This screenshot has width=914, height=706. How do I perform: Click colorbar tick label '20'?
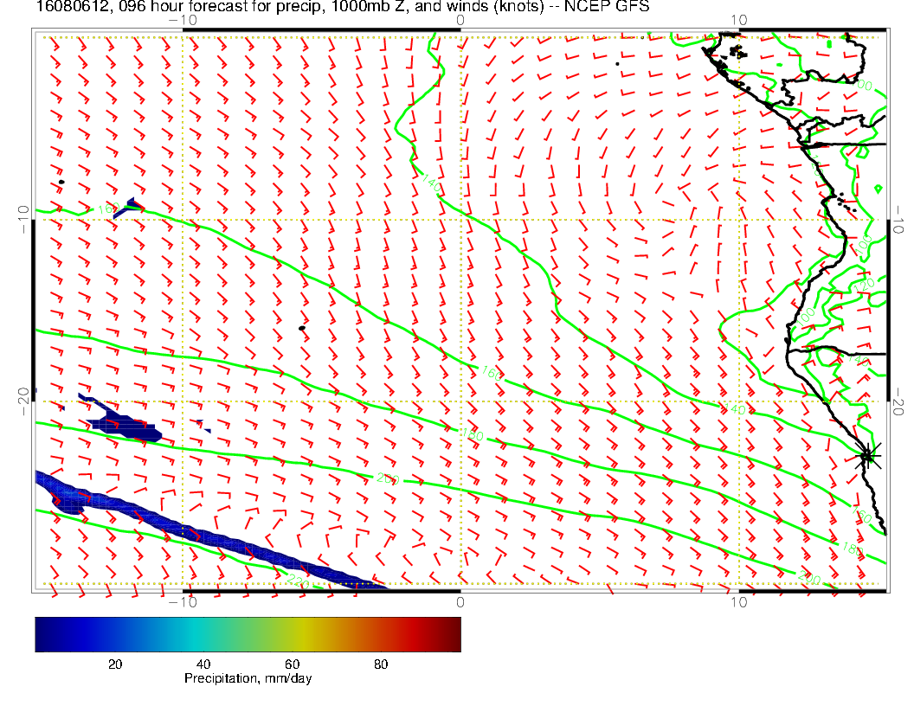click(x=115, y=664)
